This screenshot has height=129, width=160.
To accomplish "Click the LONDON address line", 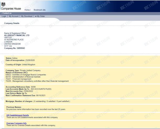I will (x=8, y=42).
